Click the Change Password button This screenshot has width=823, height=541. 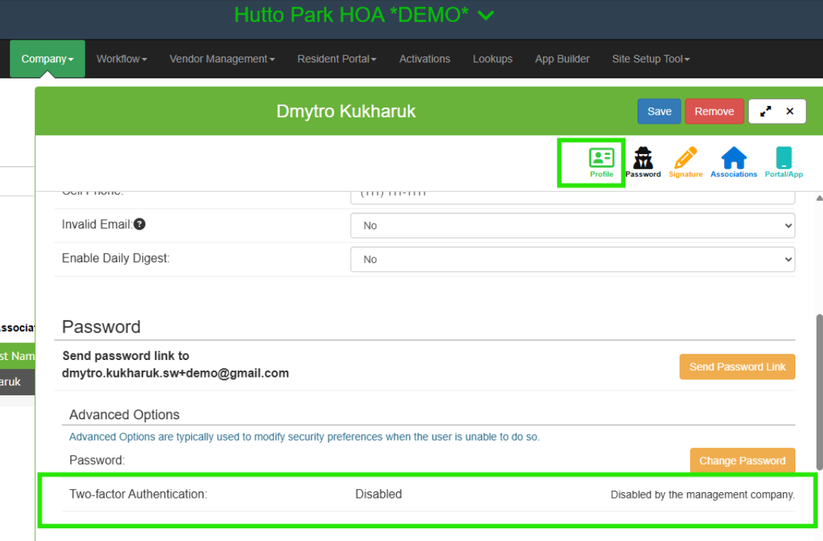pos(742,460)
